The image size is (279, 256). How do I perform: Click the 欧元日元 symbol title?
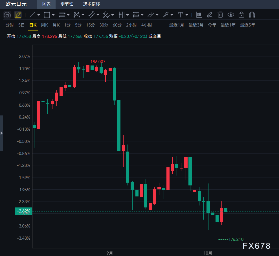coord(16,4)
